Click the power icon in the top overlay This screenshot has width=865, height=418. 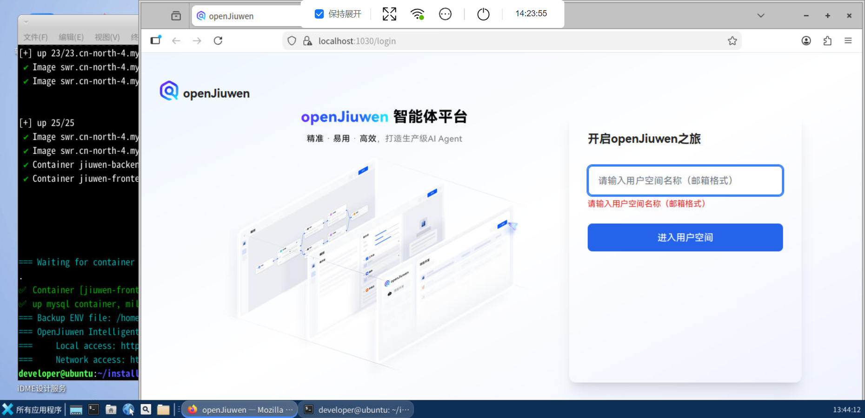(483, 14)
